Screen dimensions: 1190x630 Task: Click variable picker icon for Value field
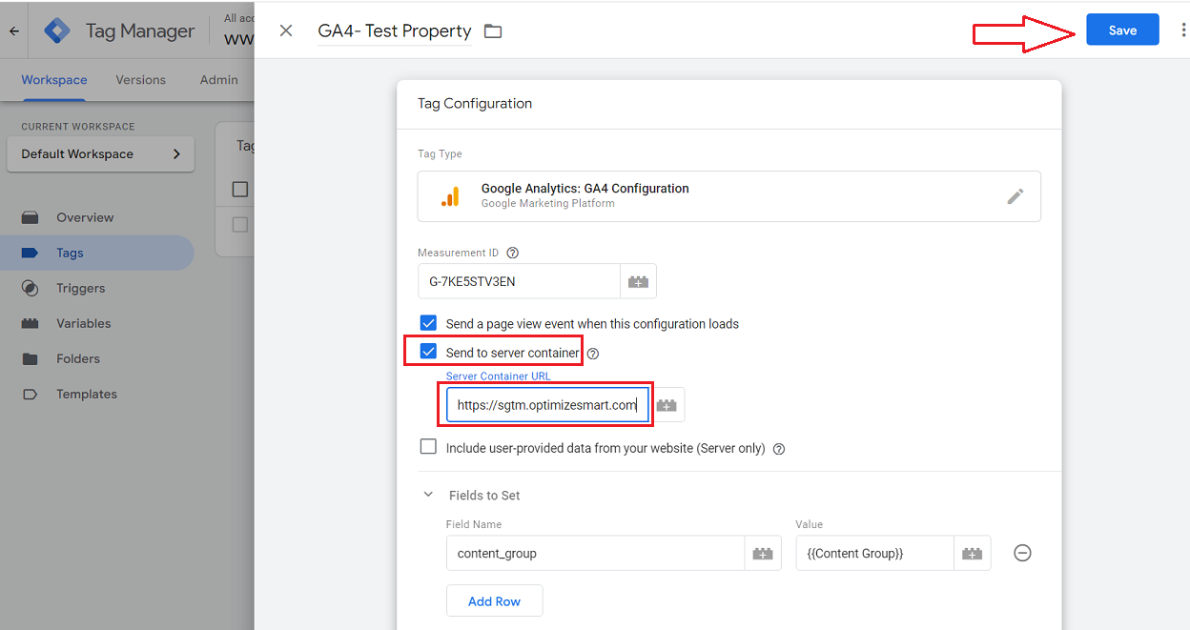(x=972, y=553)
